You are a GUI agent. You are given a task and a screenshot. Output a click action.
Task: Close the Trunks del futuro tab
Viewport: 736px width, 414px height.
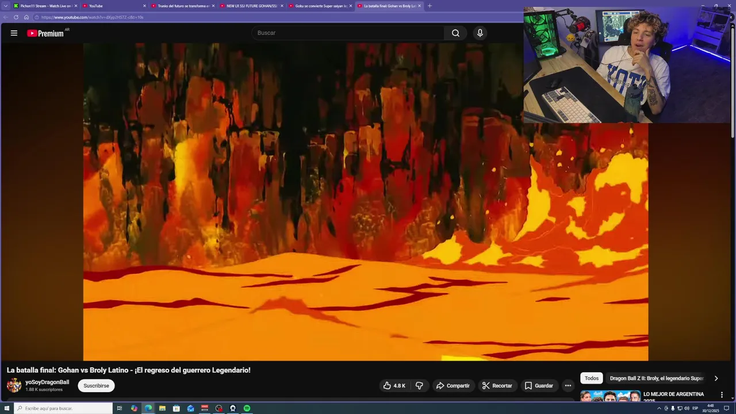pyautogui.click(x=213, y=6)
